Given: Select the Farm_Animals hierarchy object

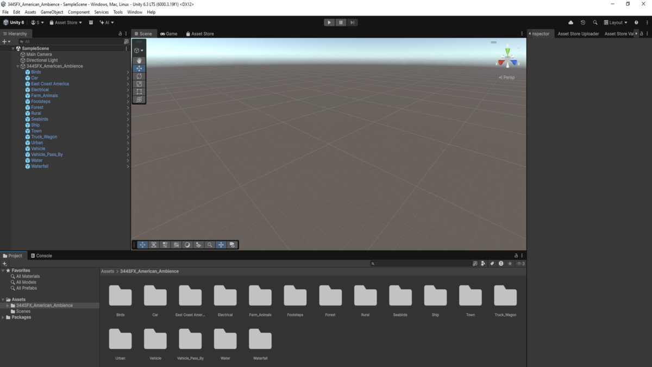Looking at the screenshot, I should 45,96.
